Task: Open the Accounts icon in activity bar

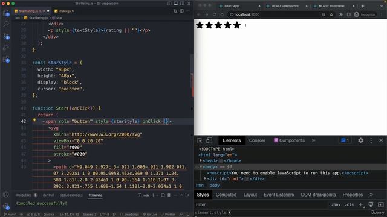Action: tap(6, 194)
